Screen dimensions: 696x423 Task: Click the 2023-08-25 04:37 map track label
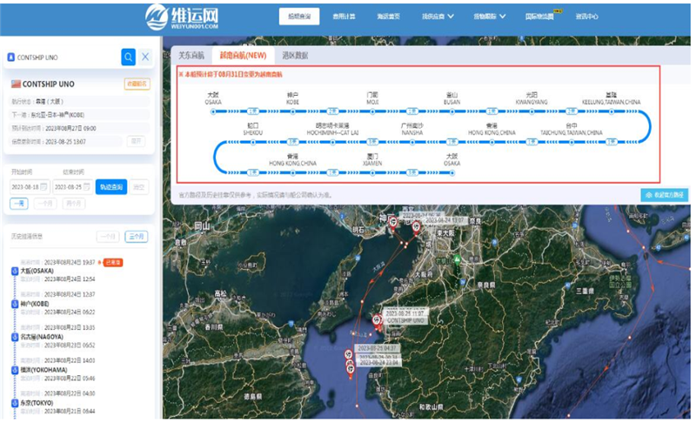[x=377, y=348]
